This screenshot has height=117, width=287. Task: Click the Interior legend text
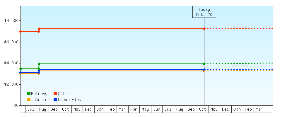(40, 99)
